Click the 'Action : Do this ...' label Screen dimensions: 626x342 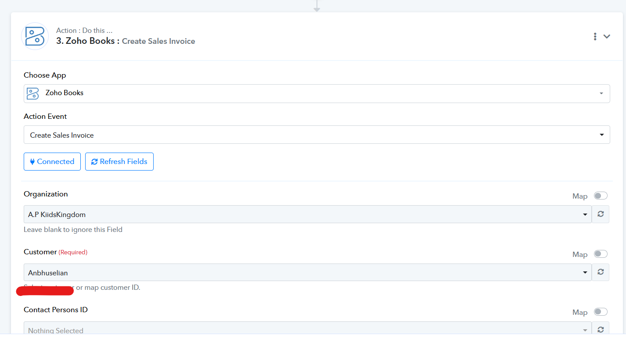84,30
